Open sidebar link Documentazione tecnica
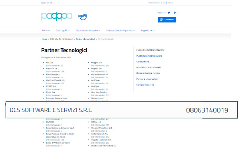This screenshot has height=148, width=240. pyautogui.click(x=148, y=73)
